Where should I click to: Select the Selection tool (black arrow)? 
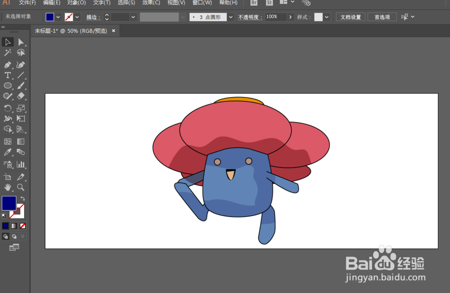pos(8,42)
